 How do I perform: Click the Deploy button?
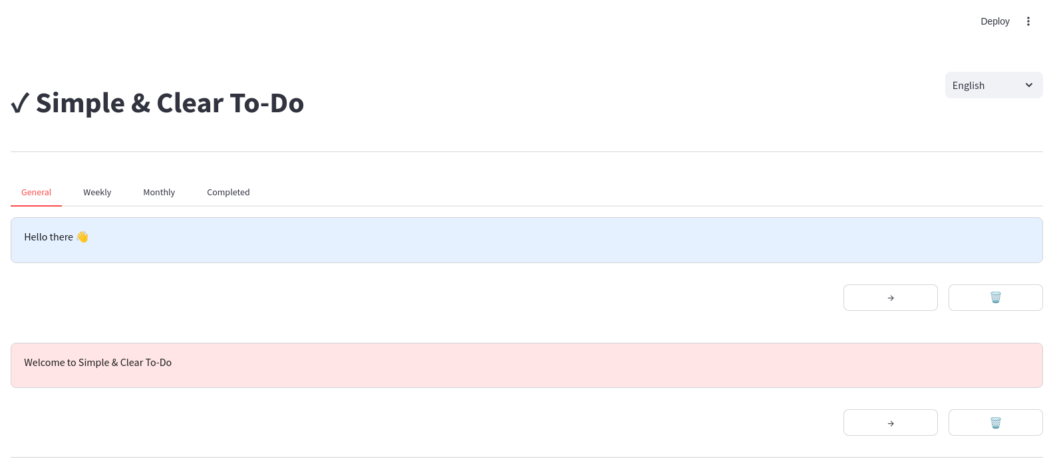coord(994,21)
